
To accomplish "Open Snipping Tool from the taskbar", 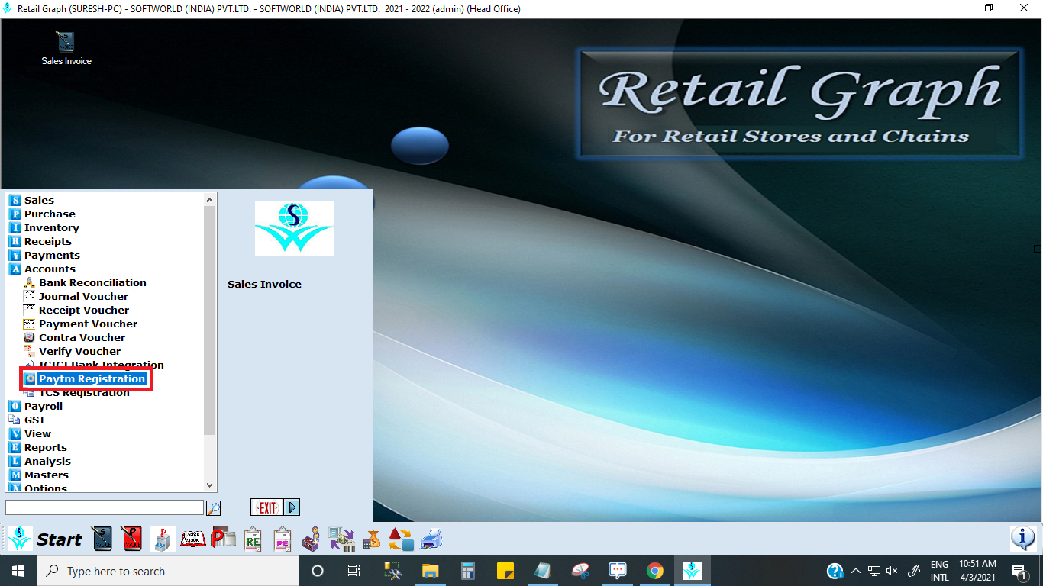I will point(580,571).
